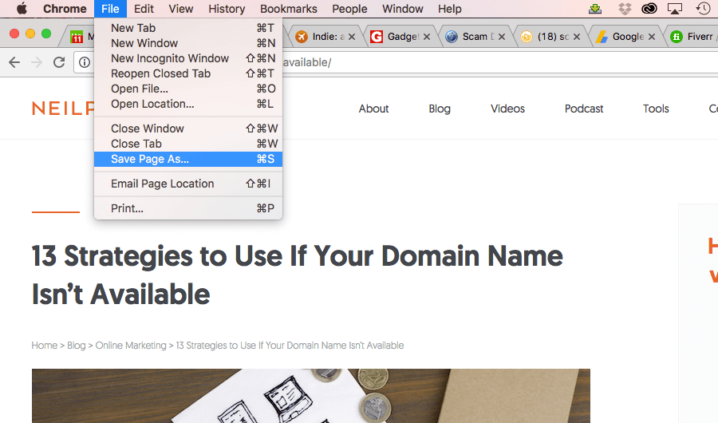Switch to the Fiverr tab

[x=692, y=36]
